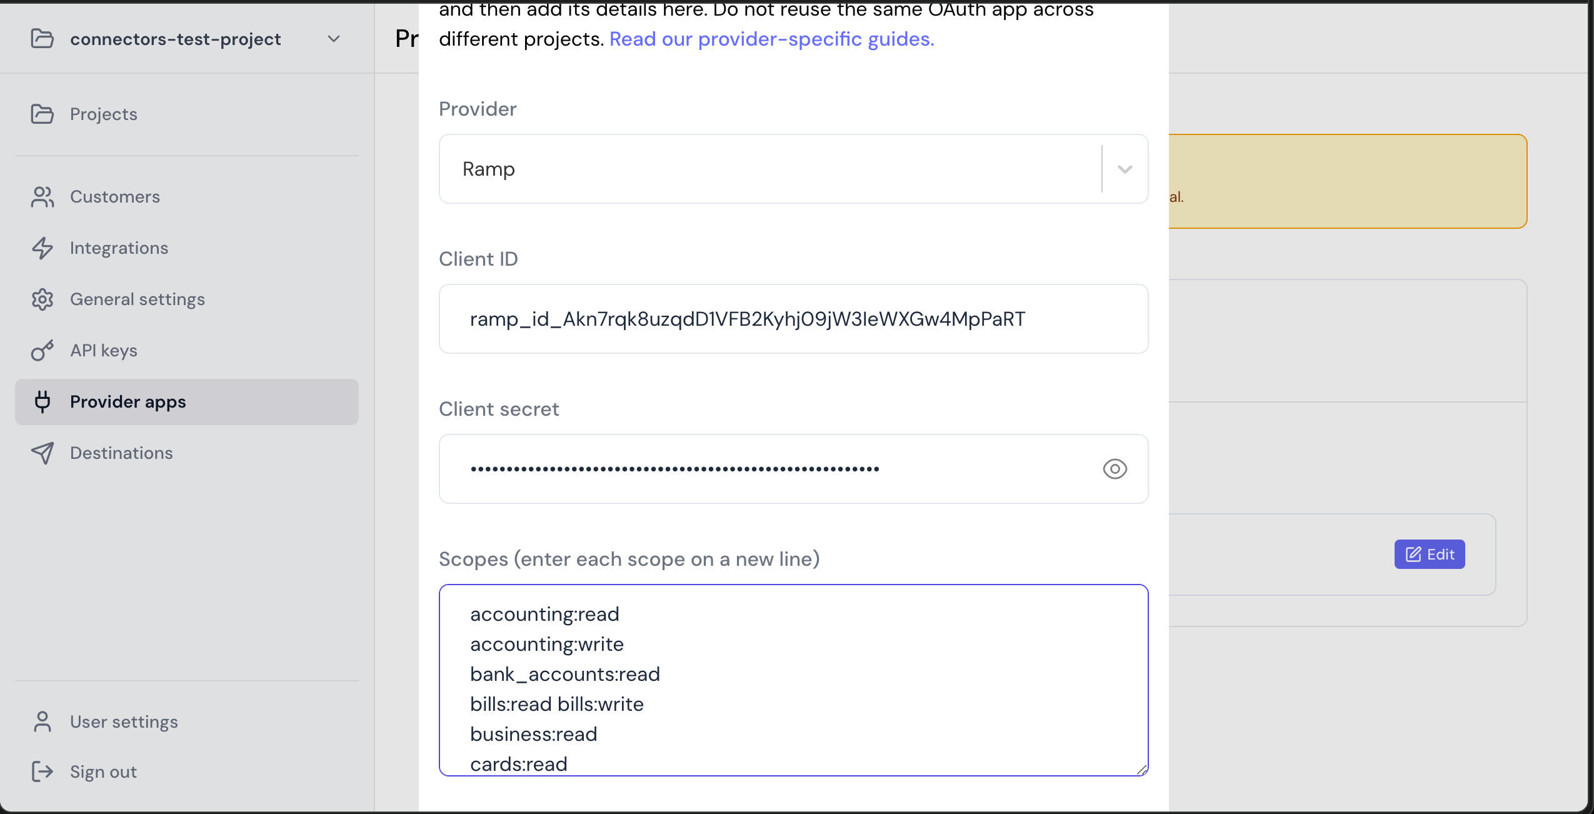The image size is (1594, 814).
Task: Click the General settings gear icon
Action: coord(42,299)
